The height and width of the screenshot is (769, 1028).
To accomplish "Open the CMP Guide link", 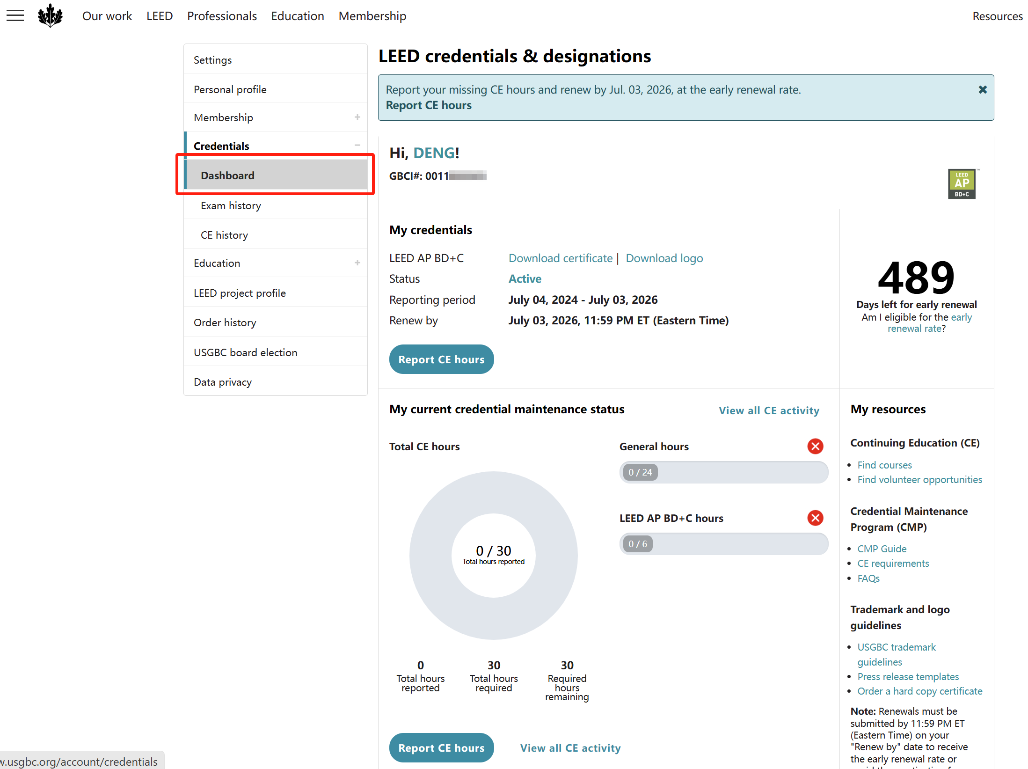I will point(882,549).
